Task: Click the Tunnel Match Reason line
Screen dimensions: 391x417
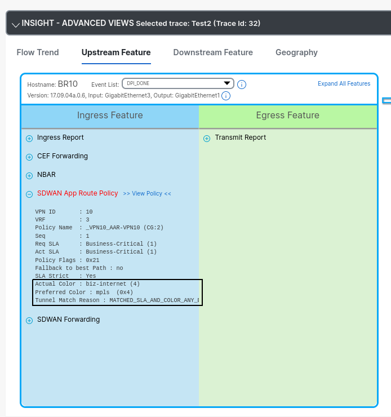Action: tap(117, 300)
